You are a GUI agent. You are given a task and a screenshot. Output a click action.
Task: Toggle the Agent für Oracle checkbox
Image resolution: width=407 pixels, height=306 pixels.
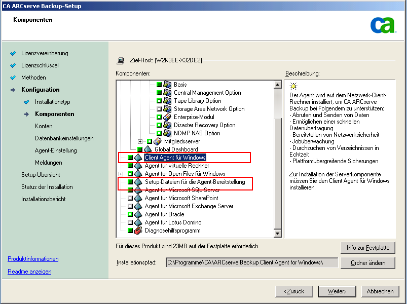tap(130, 214)
